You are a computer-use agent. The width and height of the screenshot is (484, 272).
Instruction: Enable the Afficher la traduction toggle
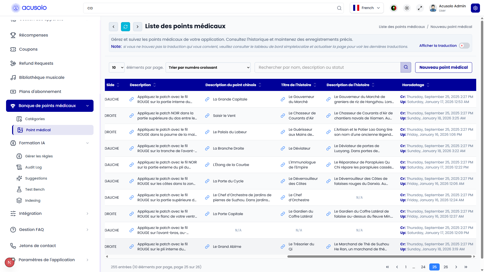464,46
